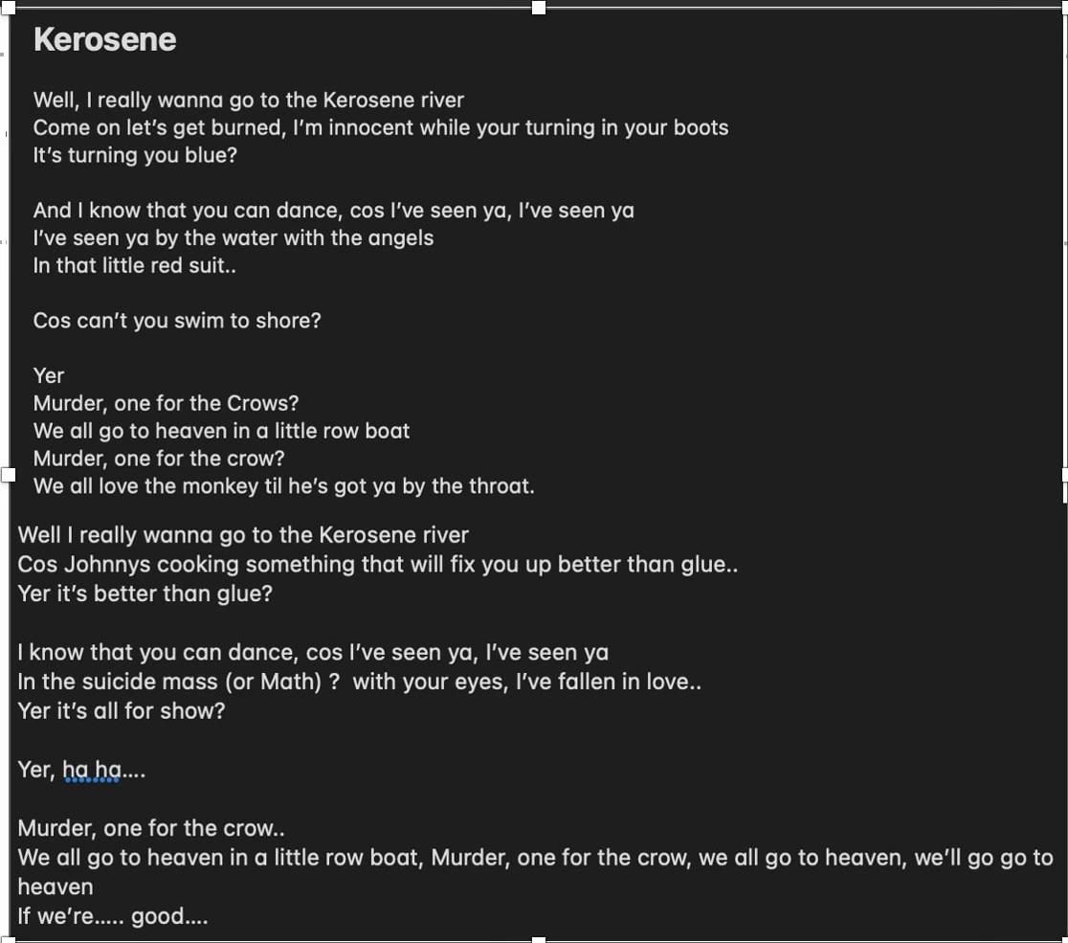Click the line "Cos can't you swim to shore?"
Viewport: 1068px width, 943px height.
(x=177, y=321)
